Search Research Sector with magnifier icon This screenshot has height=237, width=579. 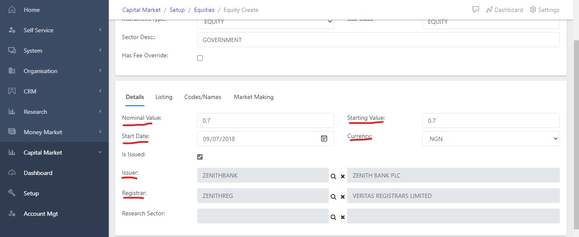click(333, 217)
